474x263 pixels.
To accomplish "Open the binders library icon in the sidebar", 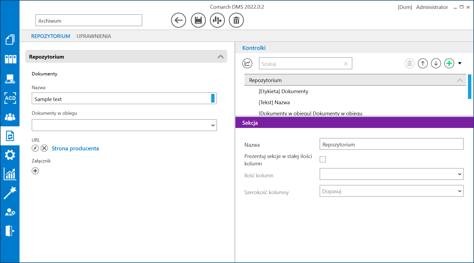I will click(x=10, y=59).
